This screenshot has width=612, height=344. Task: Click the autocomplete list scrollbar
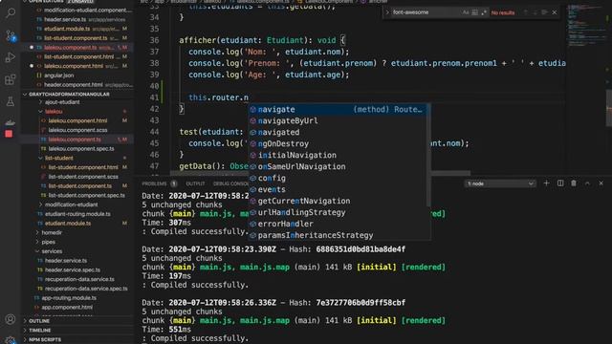pos(429,156)
